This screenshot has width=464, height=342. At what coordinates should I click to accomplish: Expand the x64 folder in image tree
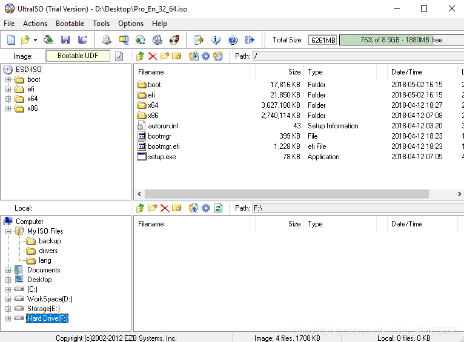[8, 99]
